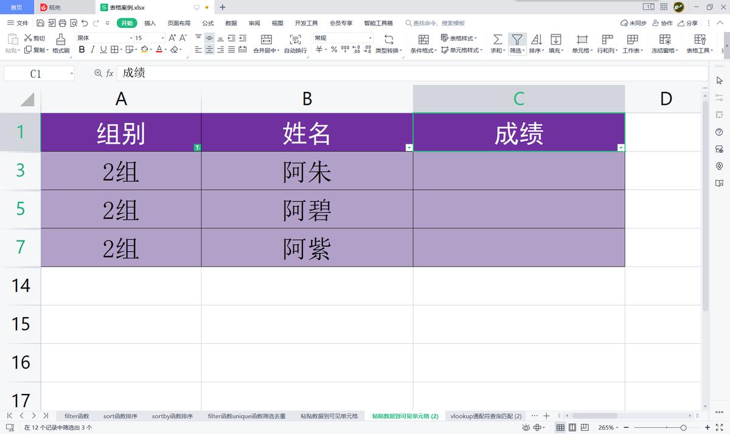Screen dimensions: 730x434
Task: Toggle underline formatting
Action: click(102, 49)
